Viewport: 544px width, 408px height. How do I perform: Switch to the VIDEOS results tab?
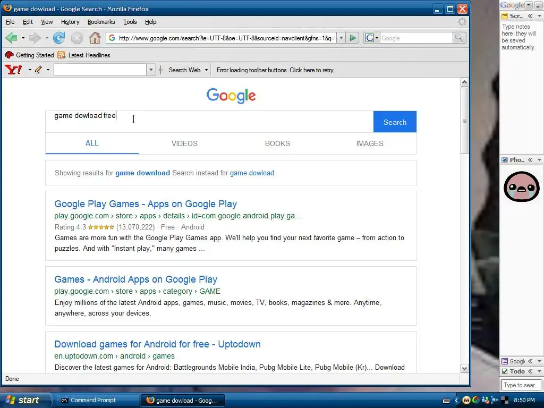click(x=184, y=143)
